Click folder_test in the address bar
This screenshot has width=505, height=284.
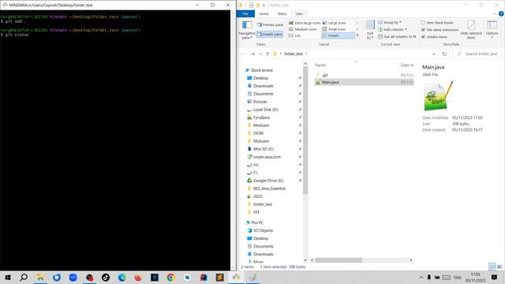[294, 54]
